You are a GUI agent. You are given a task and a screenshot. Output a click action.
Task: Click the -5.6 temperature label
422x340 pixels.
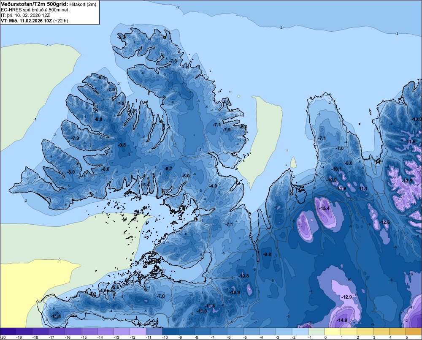[115, 288]
